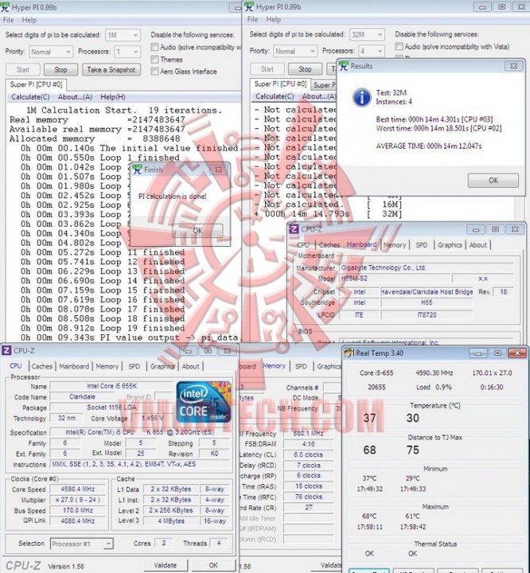
Task: Toggle the Themes checkbox in left Hyper PI
Action: click(x=155, y=59)
